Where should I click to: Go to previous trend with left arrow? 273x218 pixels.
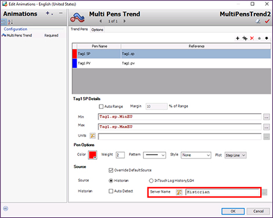pyautogui.click(x=100, y=21)
